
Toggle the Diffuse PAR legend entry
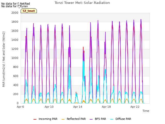tap(121, 119)
